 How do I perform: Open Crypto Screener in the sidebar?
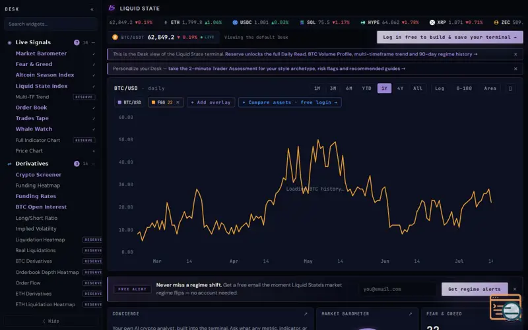click(x=38, y=175)
